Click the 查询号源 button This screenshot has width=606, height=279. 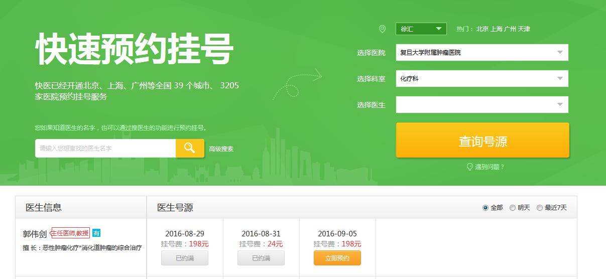coord(482,141)
